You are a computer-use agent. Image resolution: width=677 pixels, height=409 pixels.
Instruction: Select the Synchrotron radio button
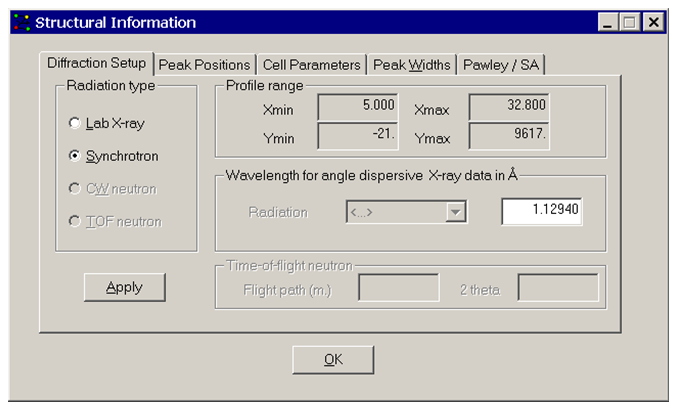(75, 156)
